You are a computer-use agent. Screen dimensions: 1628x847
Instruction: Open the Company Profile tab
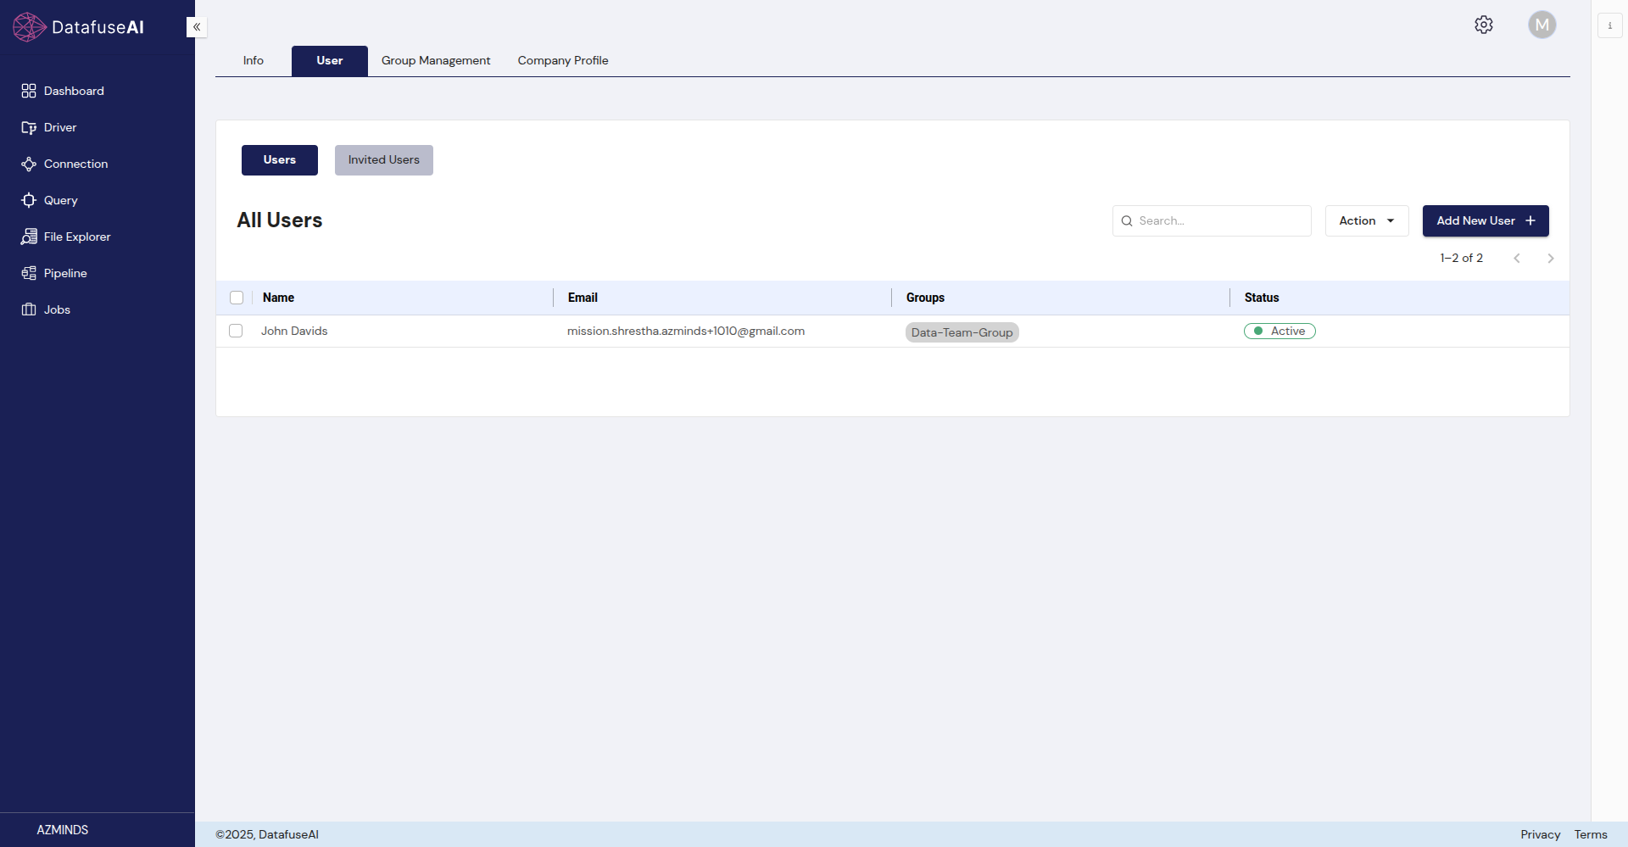coord(563,60)
